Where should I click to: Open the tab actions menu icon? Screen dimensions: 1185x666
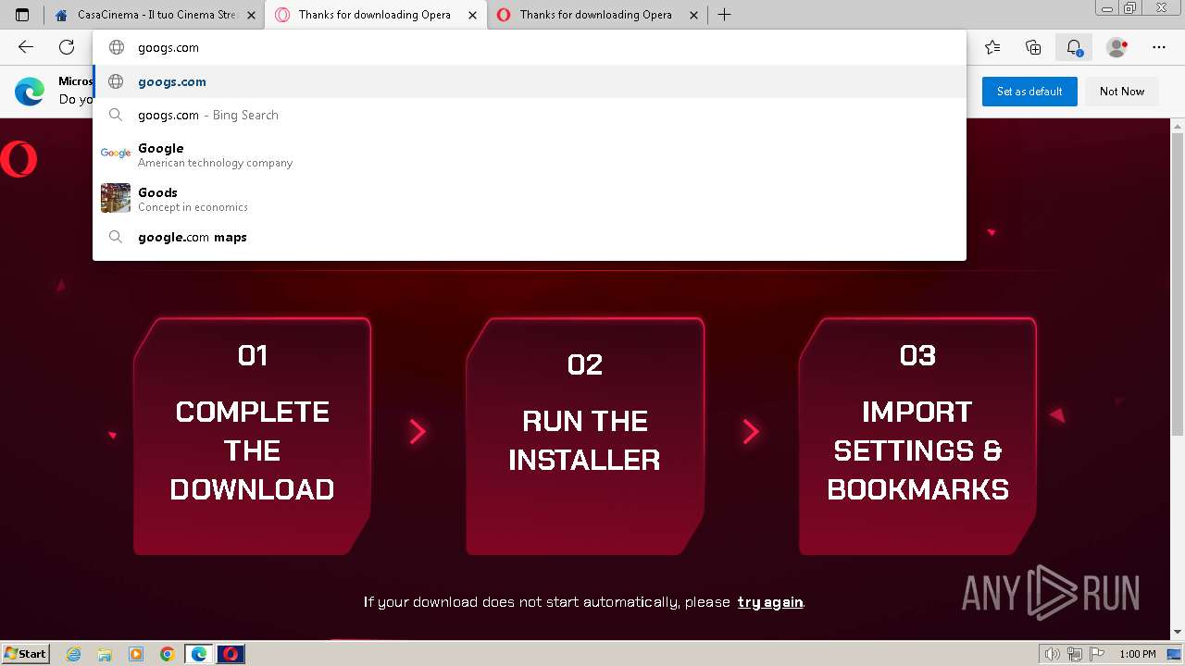pos(22,15)
